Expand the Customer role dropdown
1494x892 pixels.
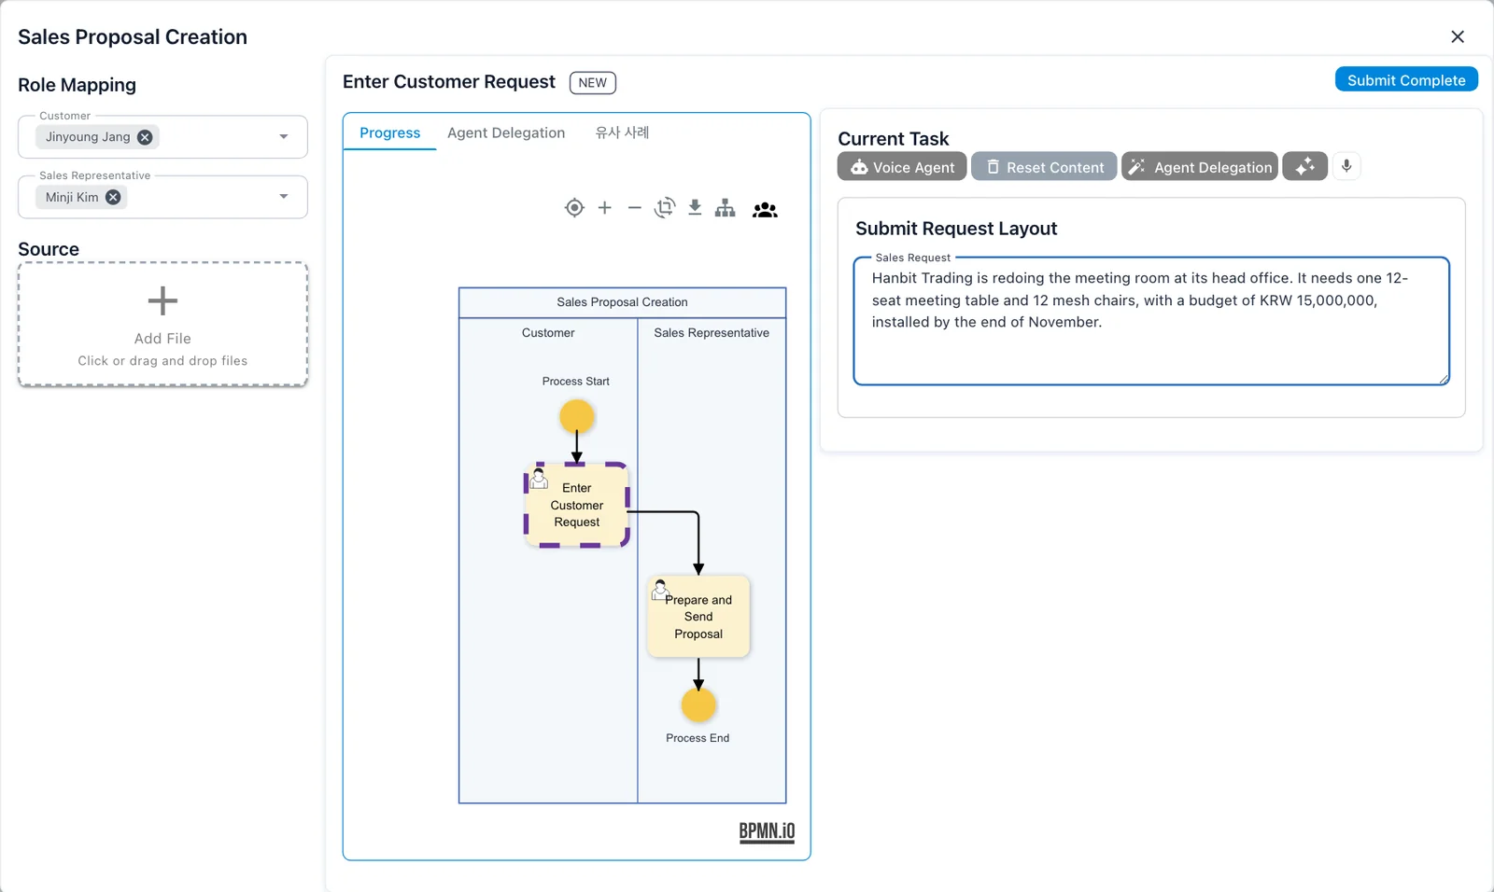(x=284, y=137)
